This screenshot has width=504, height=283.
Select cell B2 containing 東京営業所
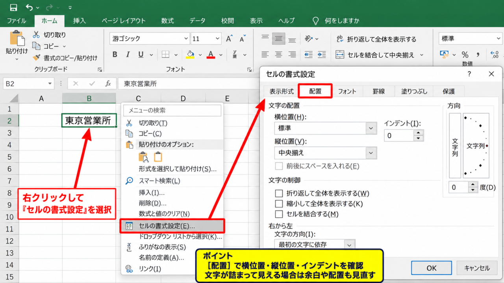point(89,121)
